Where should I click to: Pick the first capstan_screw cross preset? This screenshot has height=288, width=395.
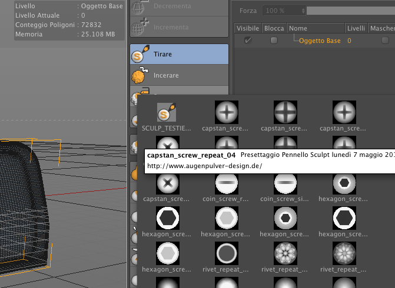[227, 112]
